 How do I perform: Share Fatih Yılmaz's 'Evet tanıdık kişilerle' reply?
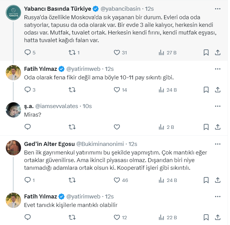[218, 217]
